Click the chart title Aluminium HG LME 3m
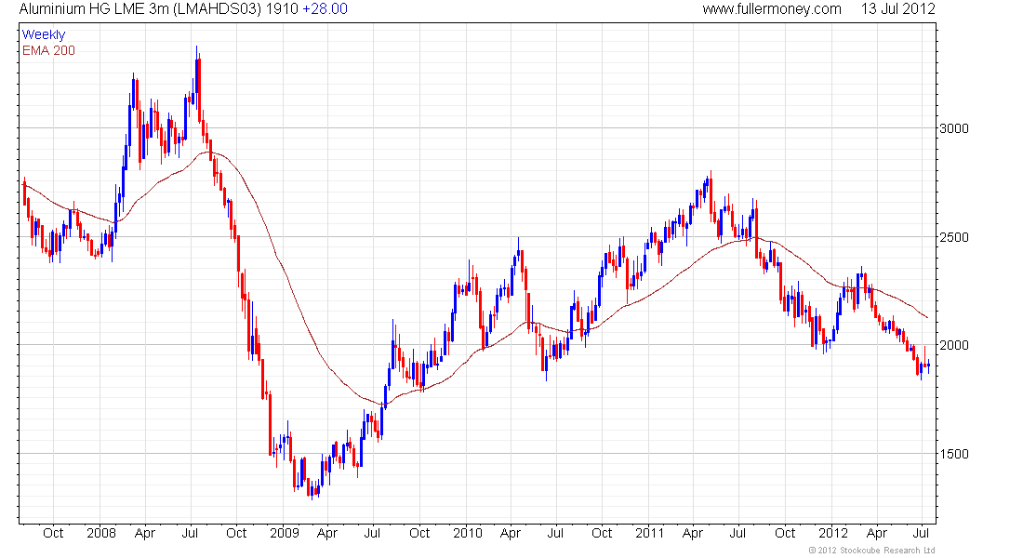 tap(95, 9)
